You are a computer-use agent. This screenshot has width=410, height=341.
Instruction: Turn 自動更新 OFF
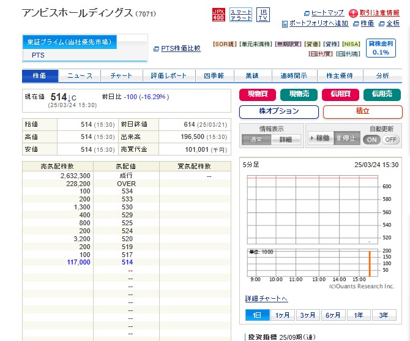point(390,140)
